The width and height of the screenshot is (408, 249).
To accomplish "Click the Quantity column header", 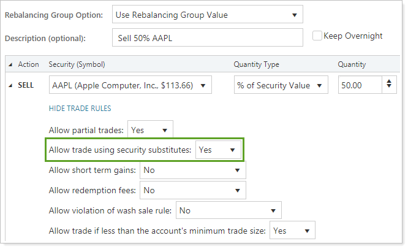I will tap(352, 64).
